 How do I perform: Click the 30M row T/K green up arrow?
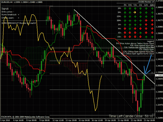click(x=135, y=21)
